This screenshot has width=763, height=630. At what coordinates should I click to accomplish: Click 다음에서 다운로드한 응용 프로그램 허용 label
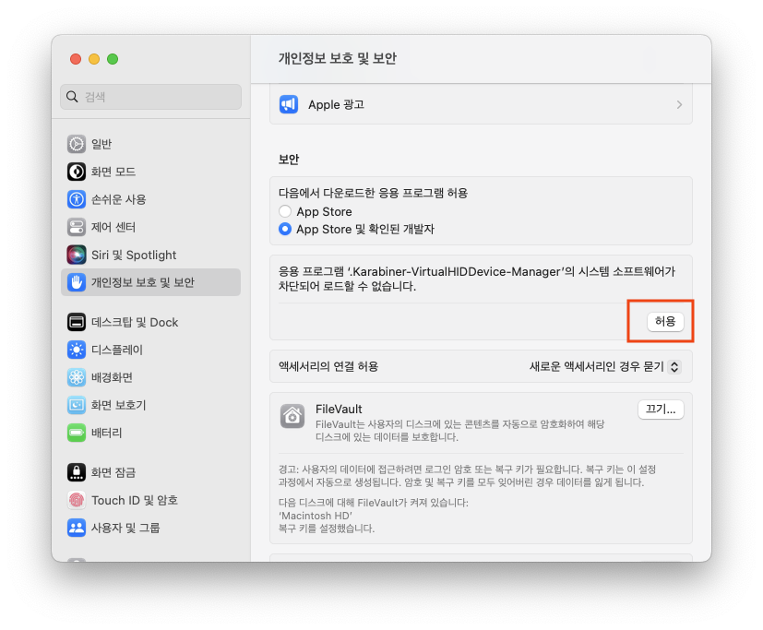coord(374,193)
